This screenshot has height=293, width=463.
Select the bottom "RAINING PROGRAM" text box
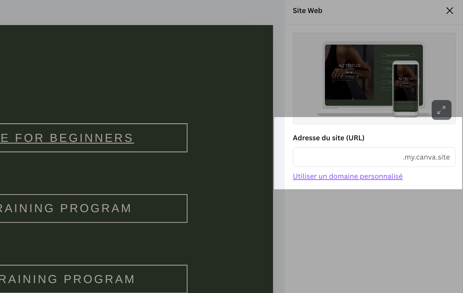click(x=93, y=279)
